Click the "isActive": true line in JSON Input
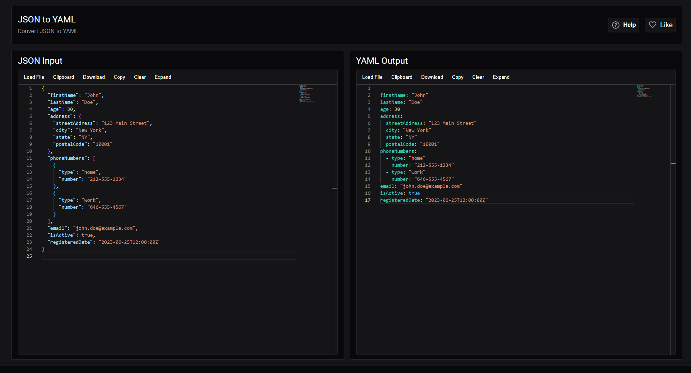This screenshot has height=373, width=691. 71,235
